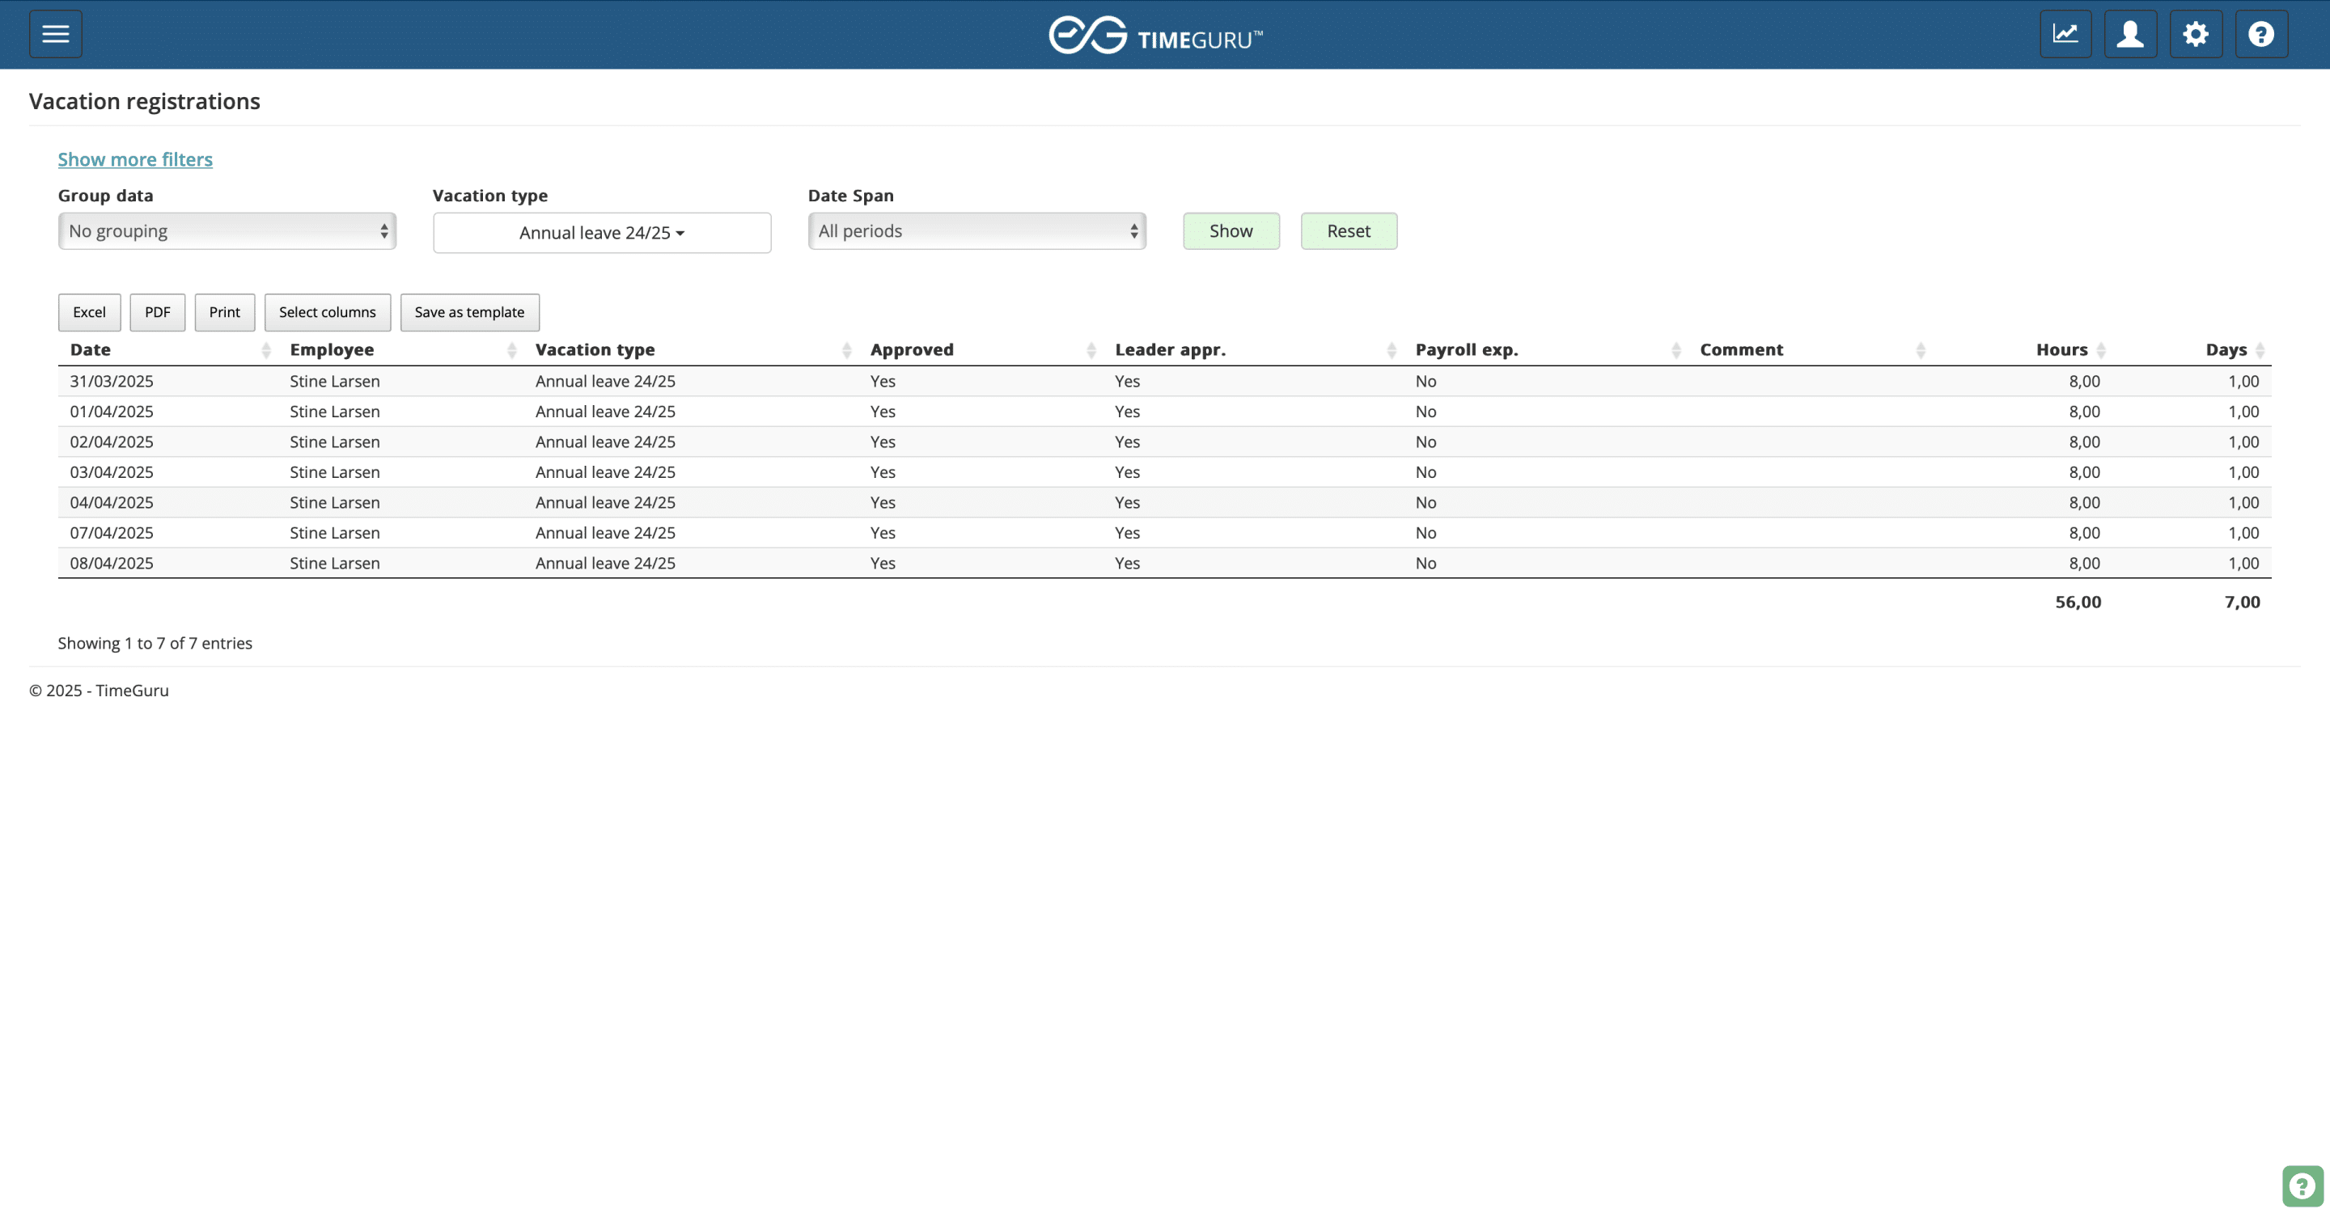Click the Show button
2330x1213 pixels.
pyautogui.click(x=1231, y=231)
